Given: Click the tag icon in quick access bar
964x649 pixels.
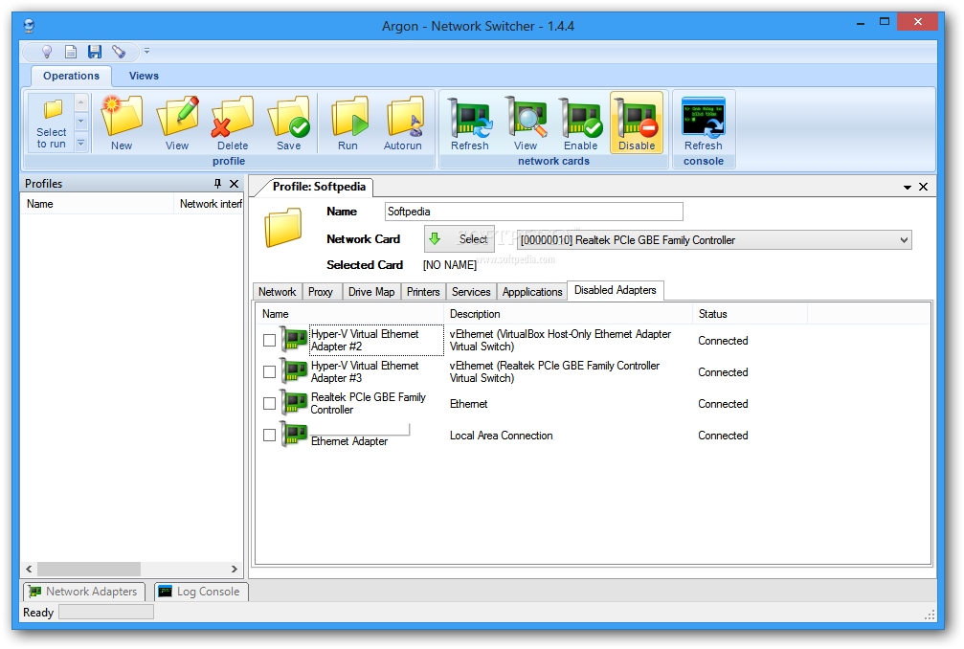Looking at the screenshot, I should [119, 52].
